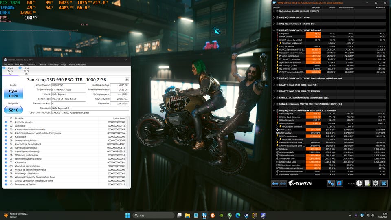This screenshot has height=220, width=391.
Task: Click HWiNFO collapse-layout arrows button
Action: 283,183
